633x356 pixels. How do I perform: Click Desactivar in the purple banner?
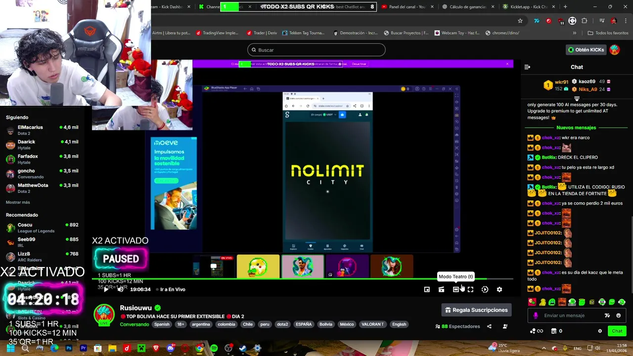[359, 64]
